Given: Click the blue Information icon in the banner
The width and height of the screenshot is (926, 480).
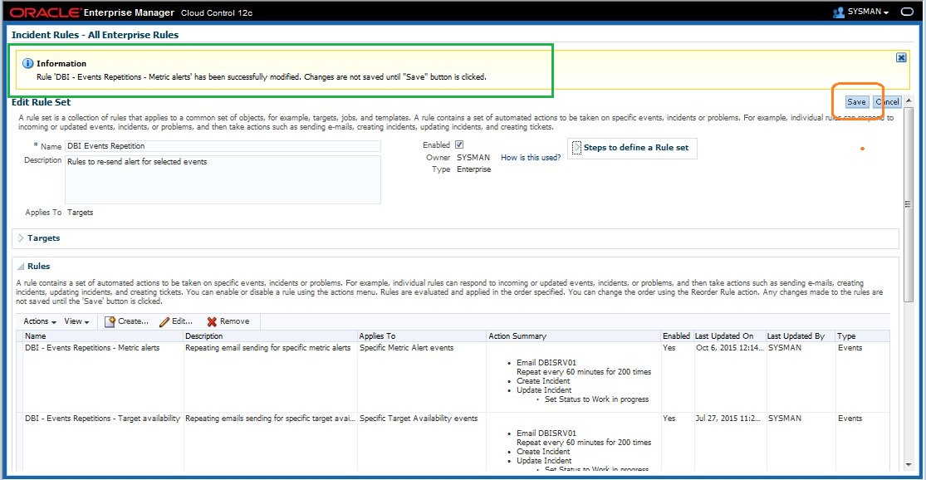Looking at the screenshot, I should 27,63.
